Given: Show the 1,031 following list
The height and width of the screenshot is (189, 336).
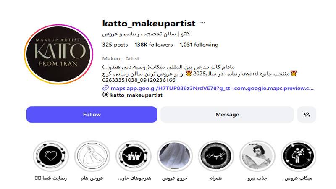Looking at the screenshot, I should [x=199, y=45].
